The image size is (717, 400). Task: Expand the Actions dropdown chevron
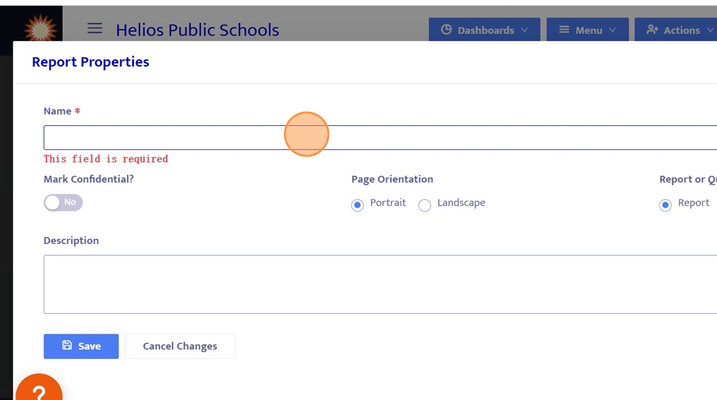[x=710, y=30]
